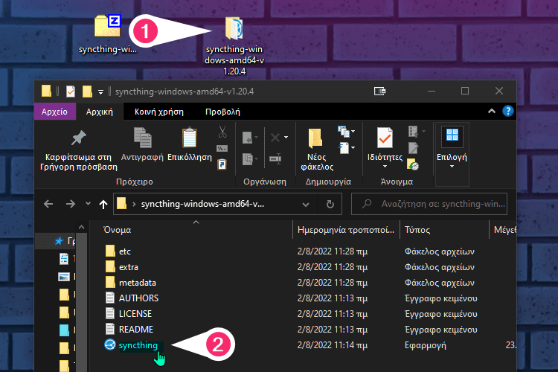Expand the Delete dropdown arrow
Image resolution: width=558 pixels, height=372 pixels.
pos(286,138)
